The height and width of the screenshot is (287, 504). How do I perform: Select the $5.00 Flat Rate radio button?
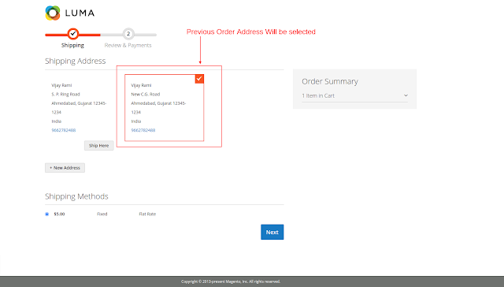[x=47, y=214]
